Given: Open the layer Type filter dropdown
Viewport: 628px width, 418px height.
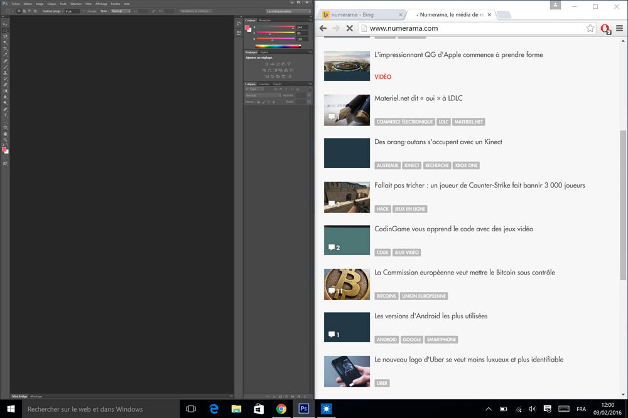Looking at the screenshot, I should coord(256,89).
